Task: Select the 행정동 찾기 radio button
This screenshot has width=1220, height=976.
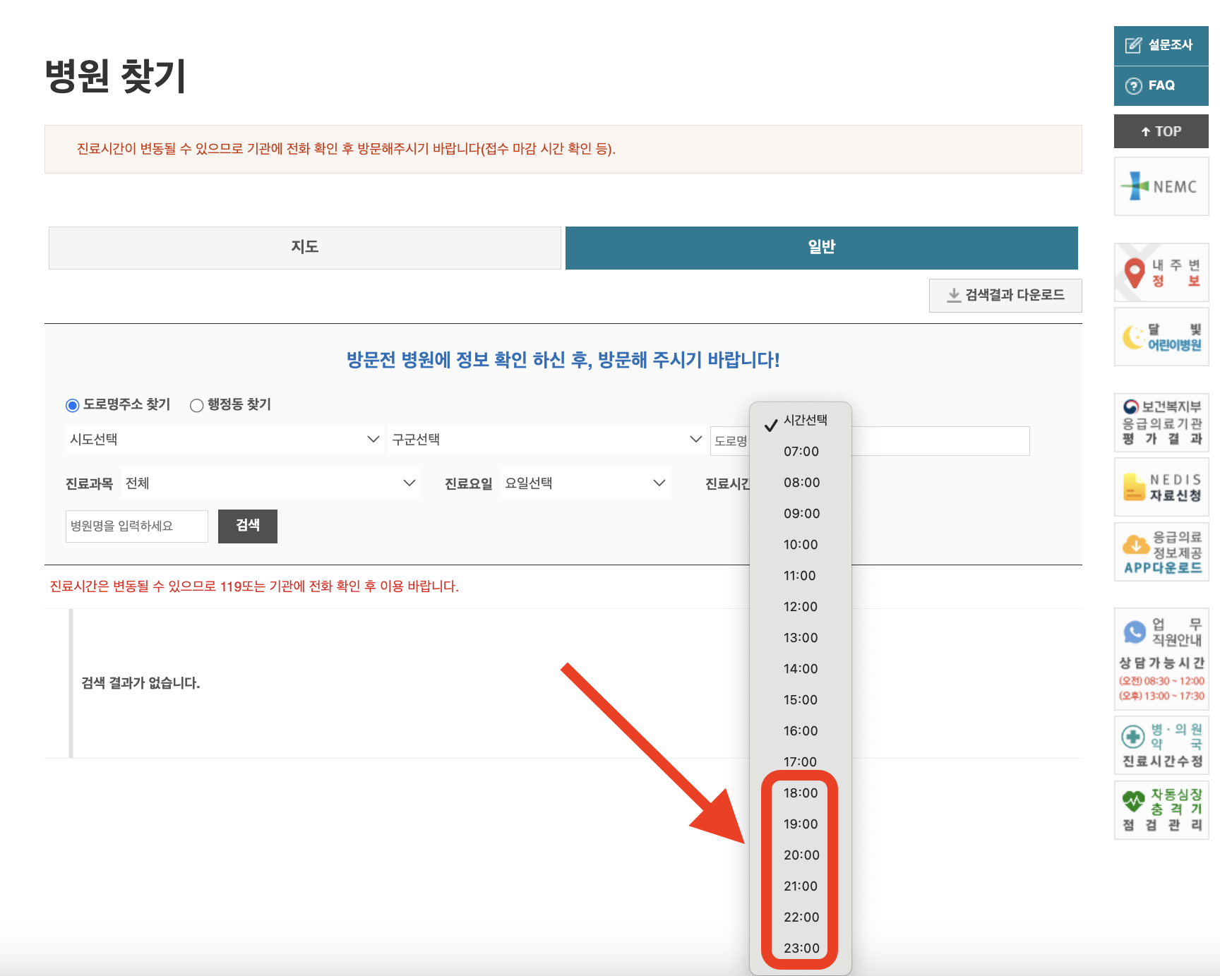Action: coord(197,404)
